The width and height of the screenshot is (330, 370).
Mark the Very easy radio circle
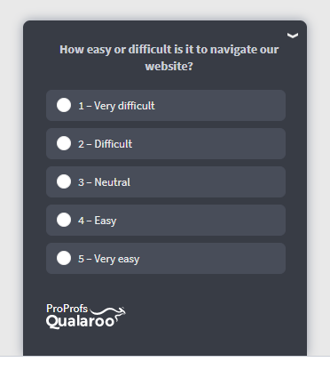click(64, 258)
